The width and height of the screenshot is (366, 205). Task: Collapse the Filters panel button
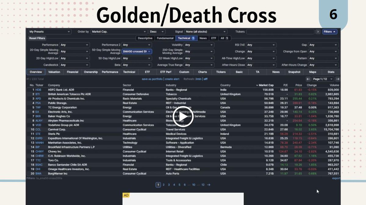point(330,31)
